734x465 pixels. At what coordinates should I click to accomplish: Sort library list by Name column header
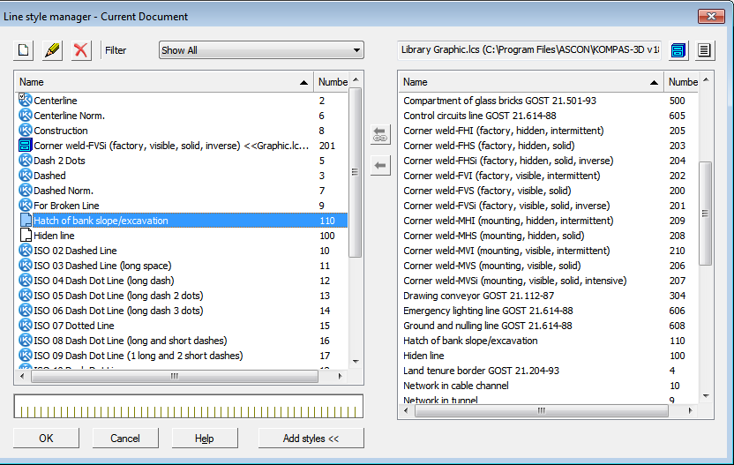pyautogui.click(x=529, y=82)
